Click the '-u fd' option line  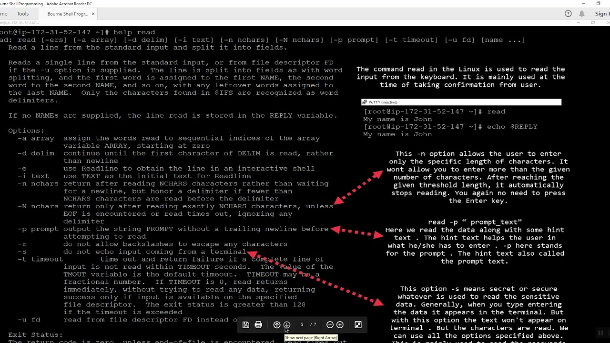point(127,320)
